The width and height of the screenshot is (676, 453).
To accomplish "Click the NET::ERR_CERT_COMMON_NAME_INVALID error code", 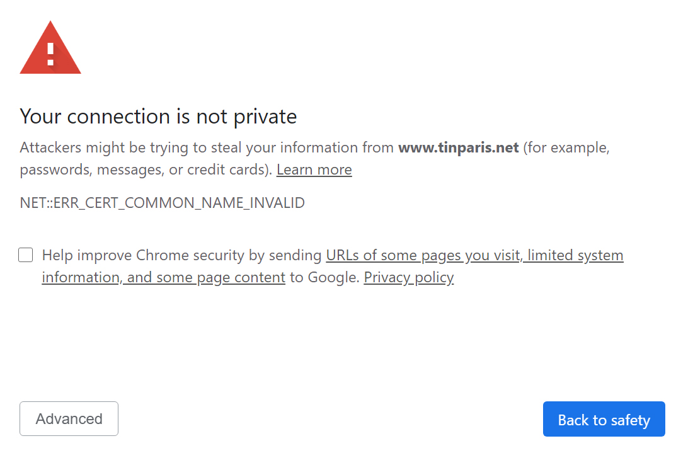I will point(162,203).
